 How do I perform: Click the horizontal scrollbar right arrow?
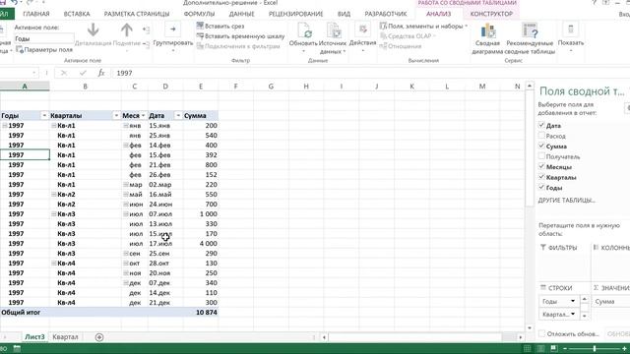click(x=521, y=337)
